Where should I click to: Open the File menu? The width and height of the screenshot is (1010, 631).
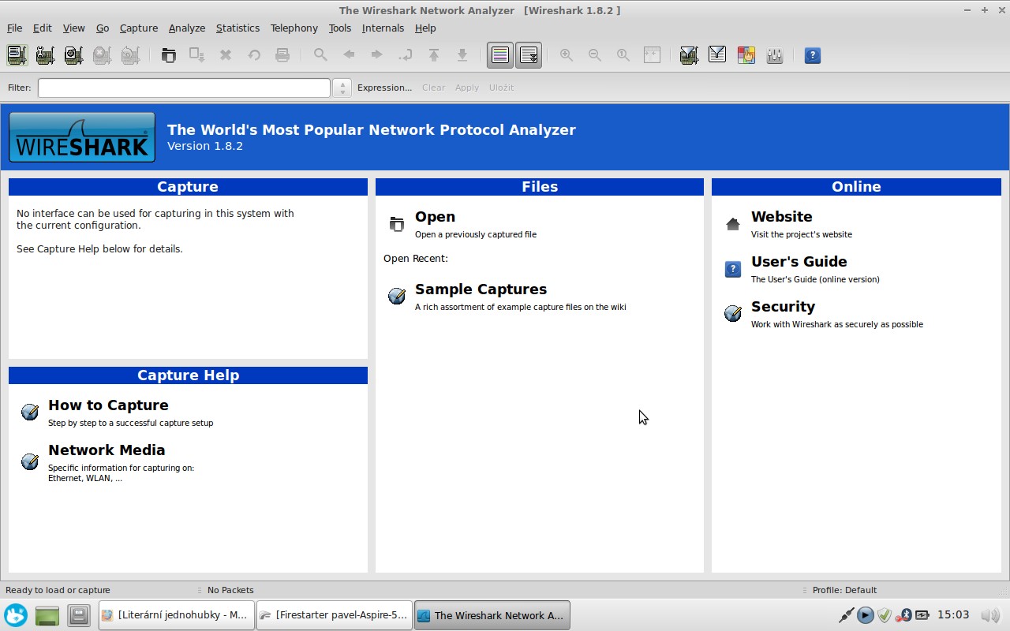14,28
